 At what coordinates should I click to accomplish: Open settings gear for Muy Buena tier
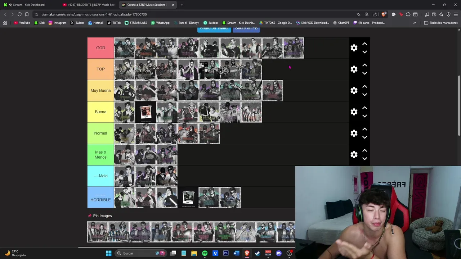click(x=354, y=91)
